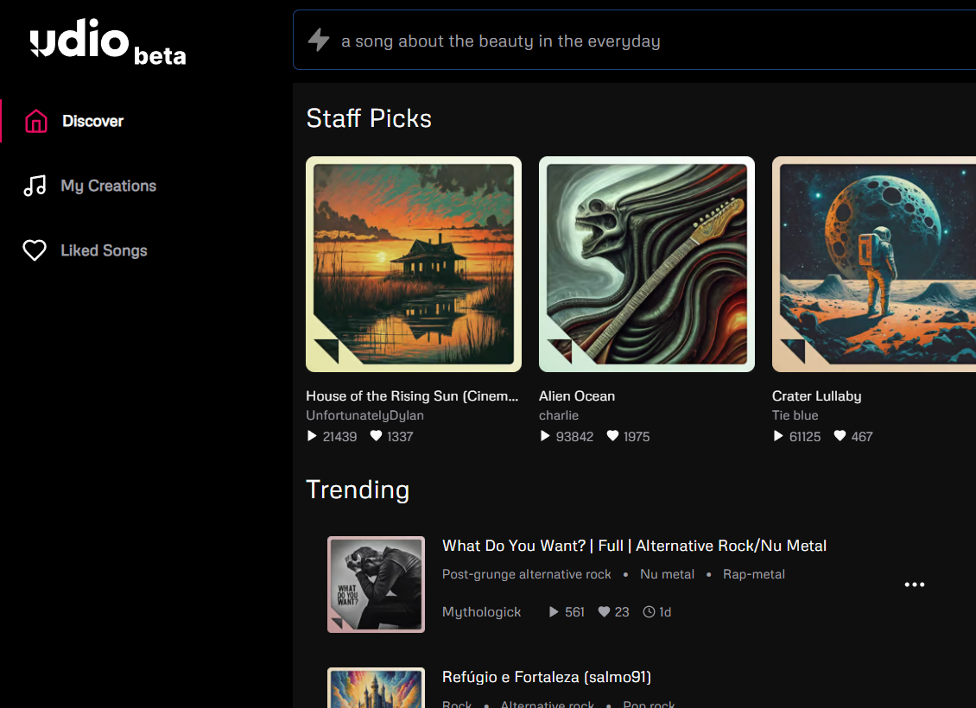Click the Liked Songs heart icon
The width and height of the screenshot is (976, 708).
[35, 250]
